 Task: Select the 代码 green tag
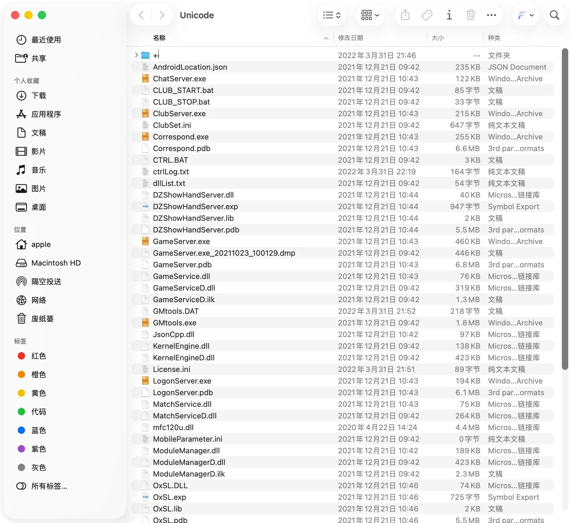click(31, 412)
